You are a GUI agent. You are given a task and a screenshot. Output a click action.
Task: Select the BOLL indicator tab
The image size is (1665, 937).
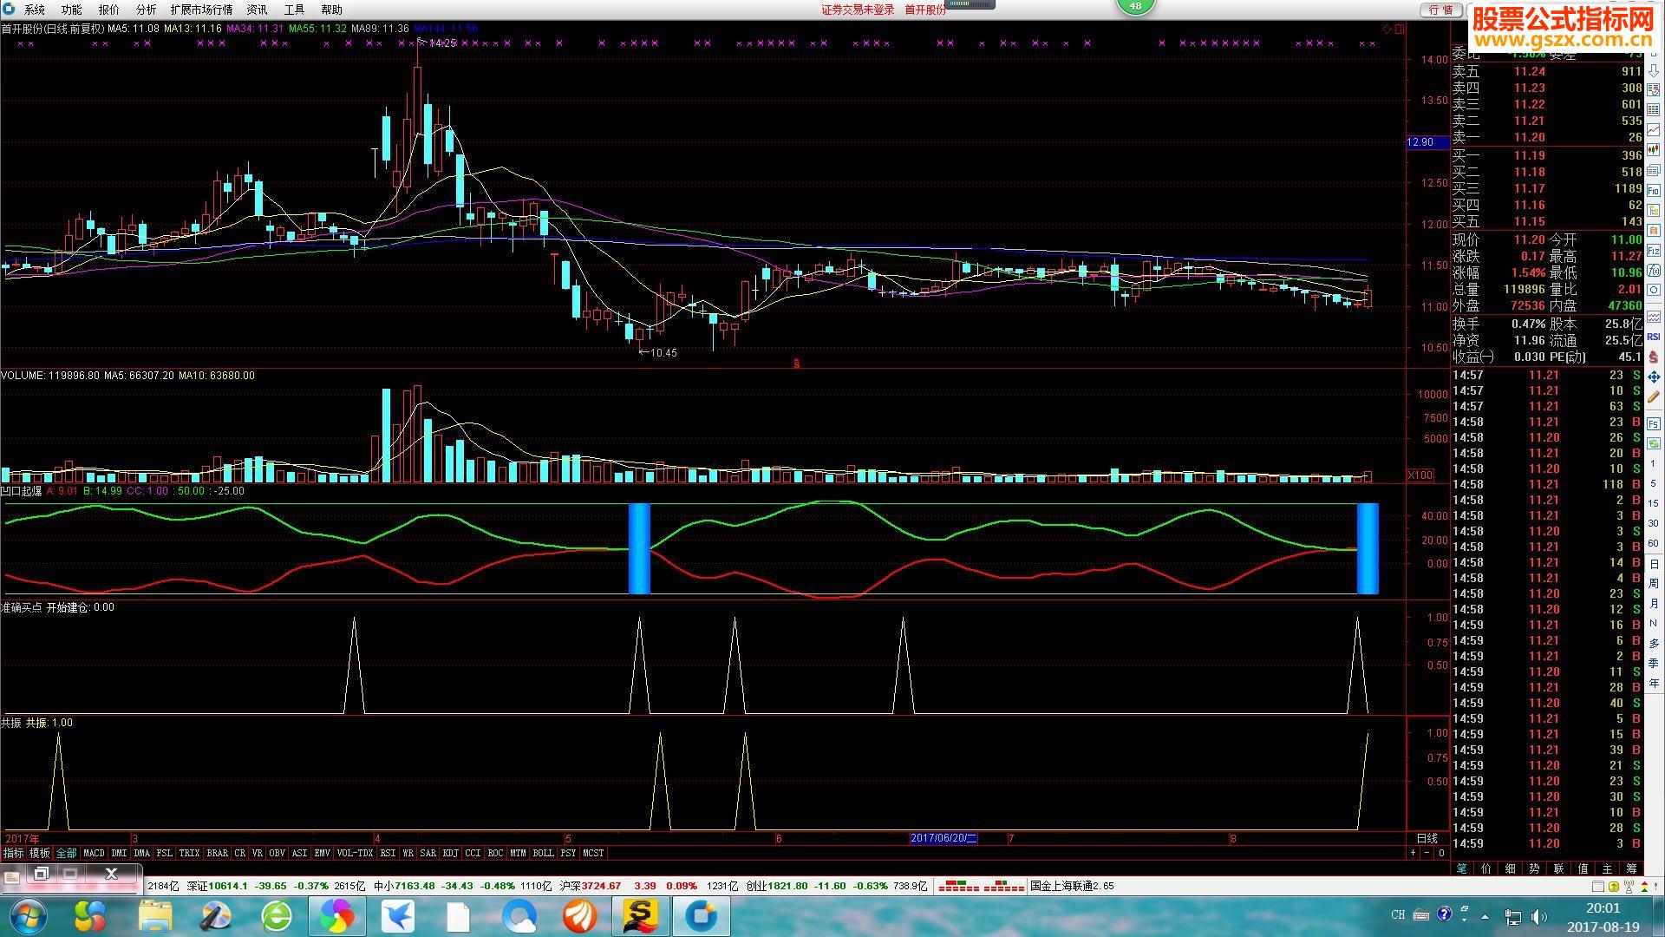543,854
